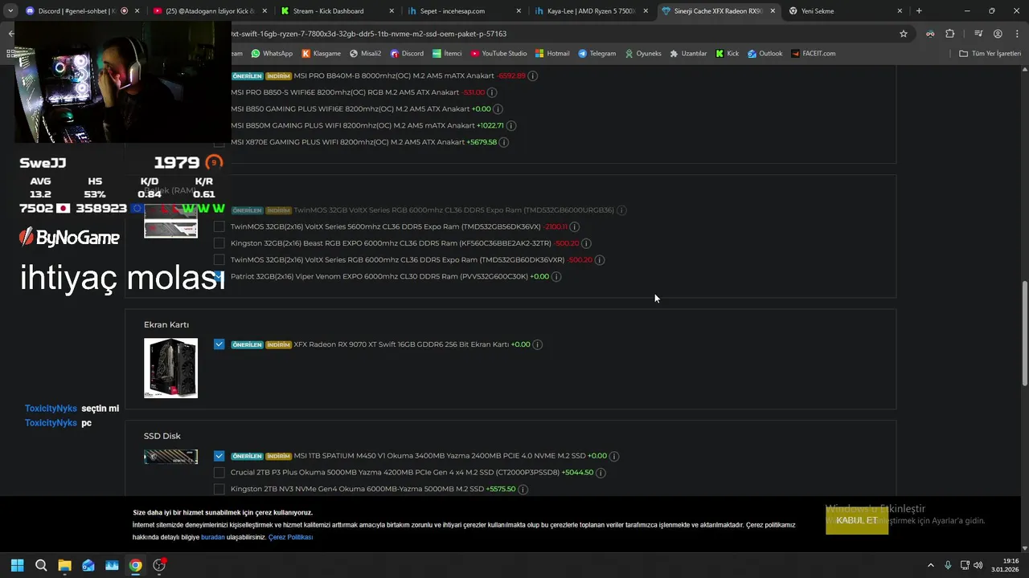Open the MSI SPATIUM SSD product thumbnail
The image size is (1029, 578).
pyautogui.click(x=170, y=457)
